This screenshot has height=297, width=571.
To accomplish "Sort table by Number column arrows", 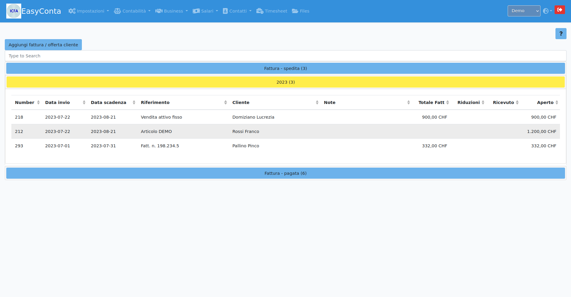I will [x=38, y=102].
